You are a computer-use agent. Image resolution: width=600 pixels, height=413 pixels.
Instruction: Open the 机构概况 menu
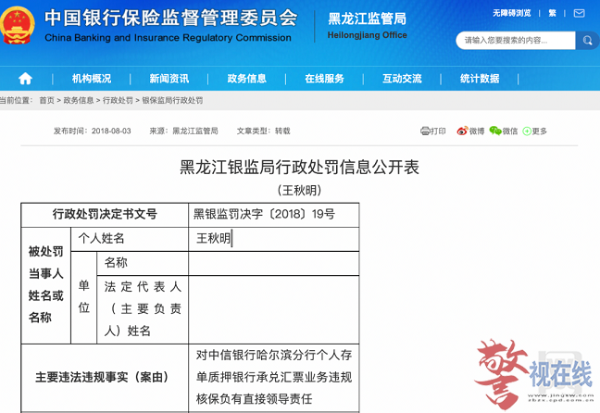(92, 79)
